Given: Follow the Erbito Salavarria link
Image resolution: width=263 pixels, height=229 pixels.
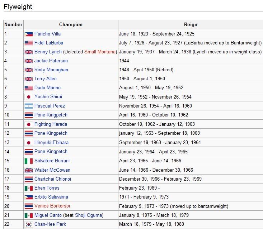Looking at the screenshot, I should pos(51,197).
